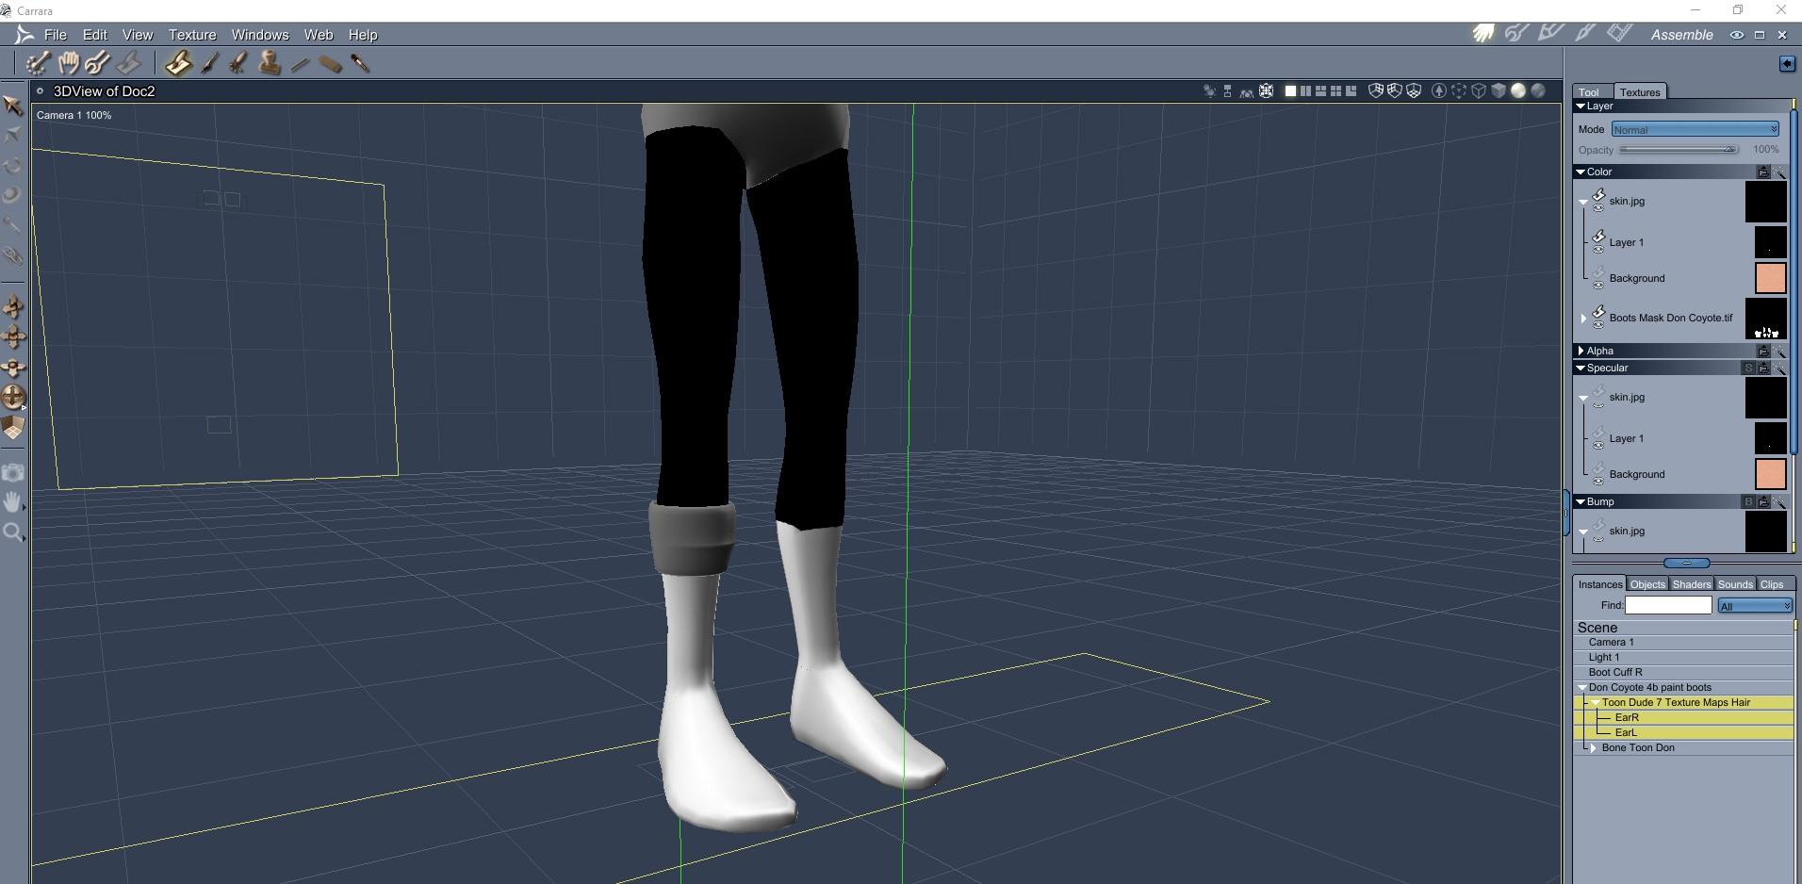Screen dimensions: 1802x884
Task: Select the pan hand tool in sidebar
Action: point(13,502)
